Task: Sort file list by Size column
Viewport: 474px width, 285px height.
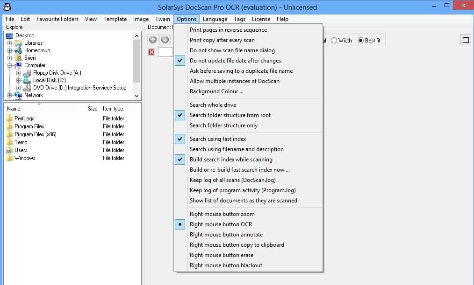Action: (87, 109)
